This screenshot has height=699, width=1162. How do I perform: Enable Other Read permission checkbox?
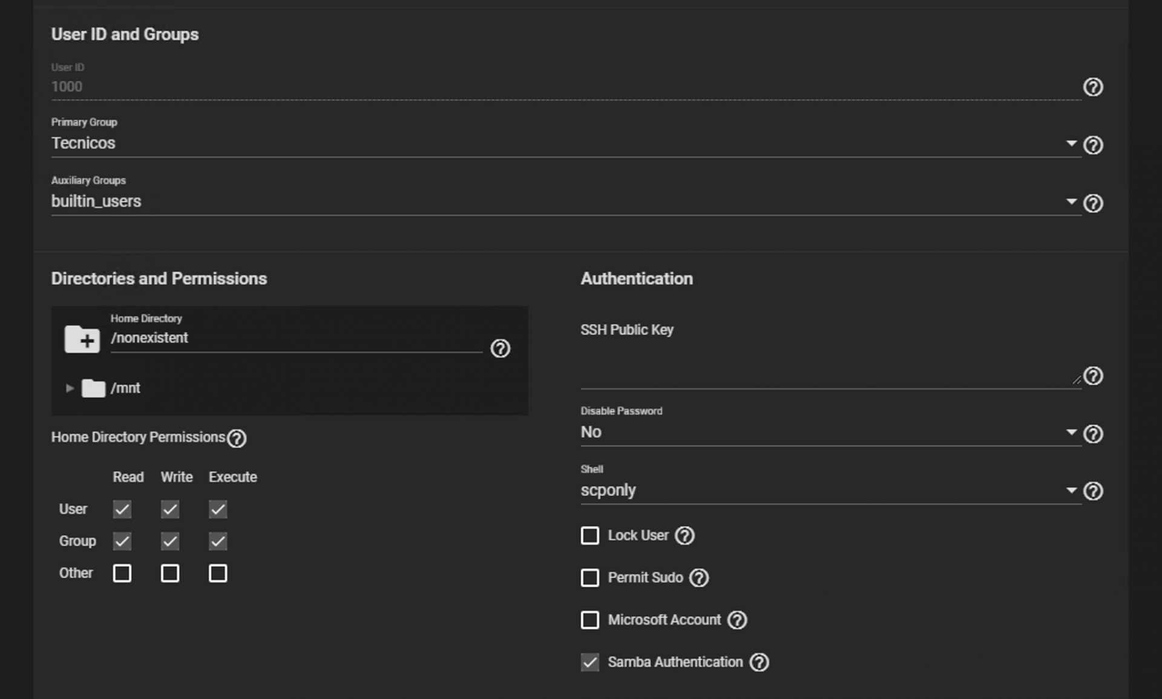(122, 573)
